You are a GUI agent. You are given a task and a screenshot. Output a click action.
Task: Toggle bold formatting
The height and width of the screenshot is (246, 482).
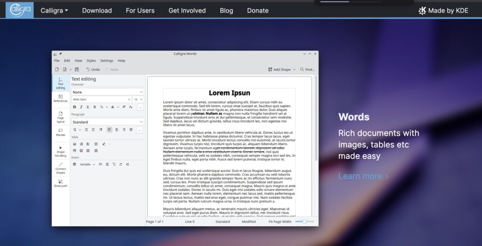pyautogui.click(x=74, y=107)
